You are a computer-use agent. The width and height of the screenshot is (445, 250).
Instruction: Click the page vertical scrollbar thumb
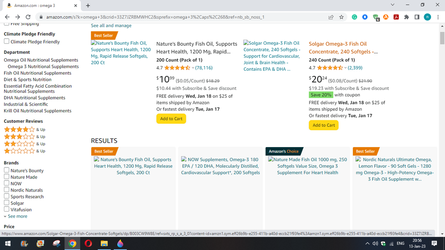(442, 38)
